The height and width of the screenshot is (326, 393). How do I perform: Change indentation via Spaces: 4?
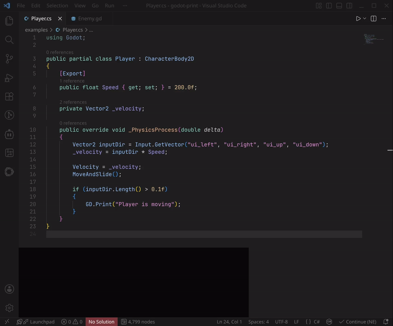click(x=258, y=322)
